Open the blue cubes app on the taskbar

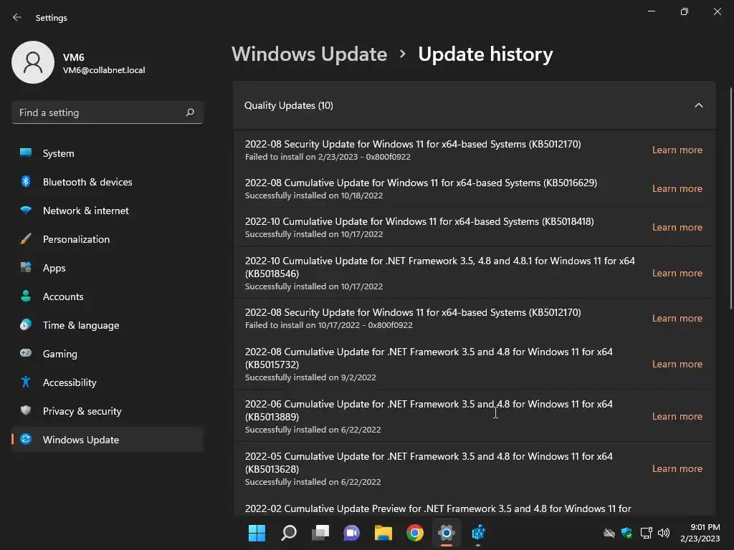click(x=478, y=533)
